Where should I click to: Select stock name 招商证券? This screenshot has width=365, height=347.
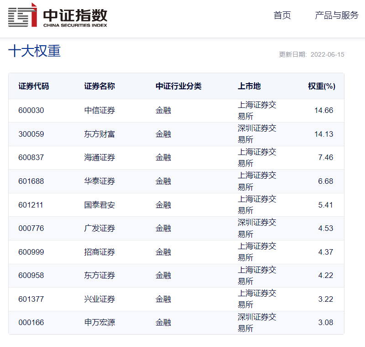99,252
